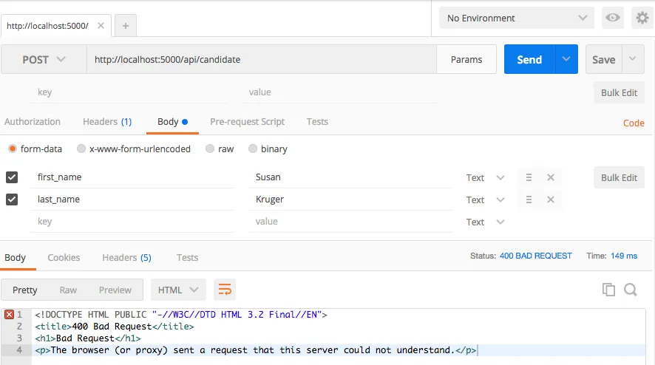This screenshot has height=365, width=655.
Task: Open the HTML response format dropdown
Action: [178, 290]
